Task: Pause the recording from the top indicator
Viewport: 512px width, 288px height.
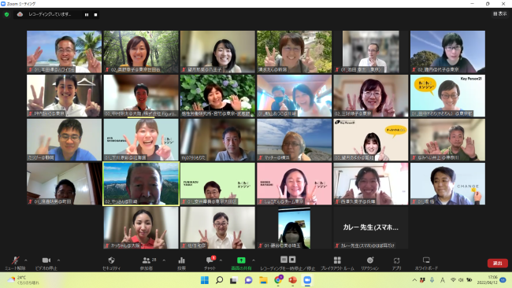Action: pyautogui.click(x=87, y=15)
